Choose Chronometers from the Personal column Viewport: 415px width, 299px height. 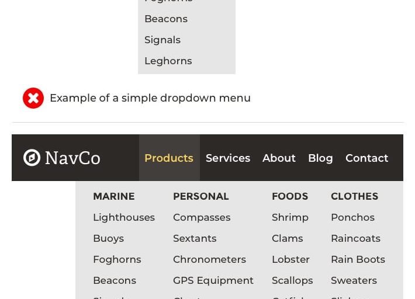coord(209,259)
